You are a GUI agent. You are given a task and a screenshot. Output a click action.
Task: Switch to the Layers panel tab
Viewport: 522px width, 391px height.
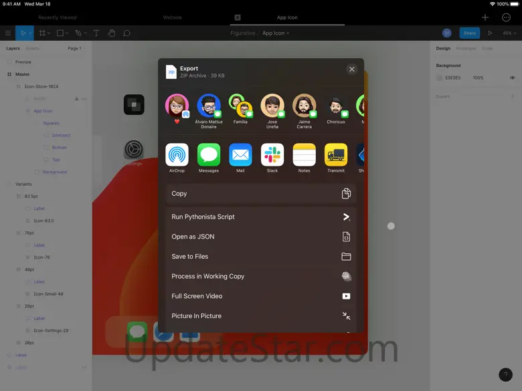click(x=13, y=48)
